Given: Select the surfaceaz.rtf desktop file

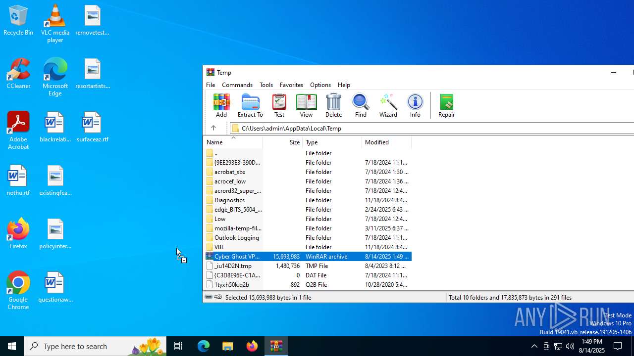Looking at the screenshot, I should [x=92, y=127].
